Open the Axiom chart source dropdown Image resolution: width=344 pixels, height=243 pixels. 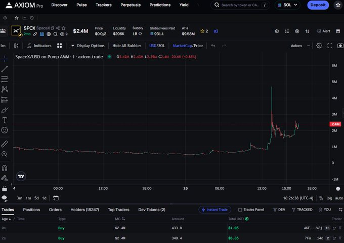[x=300, y=46]
